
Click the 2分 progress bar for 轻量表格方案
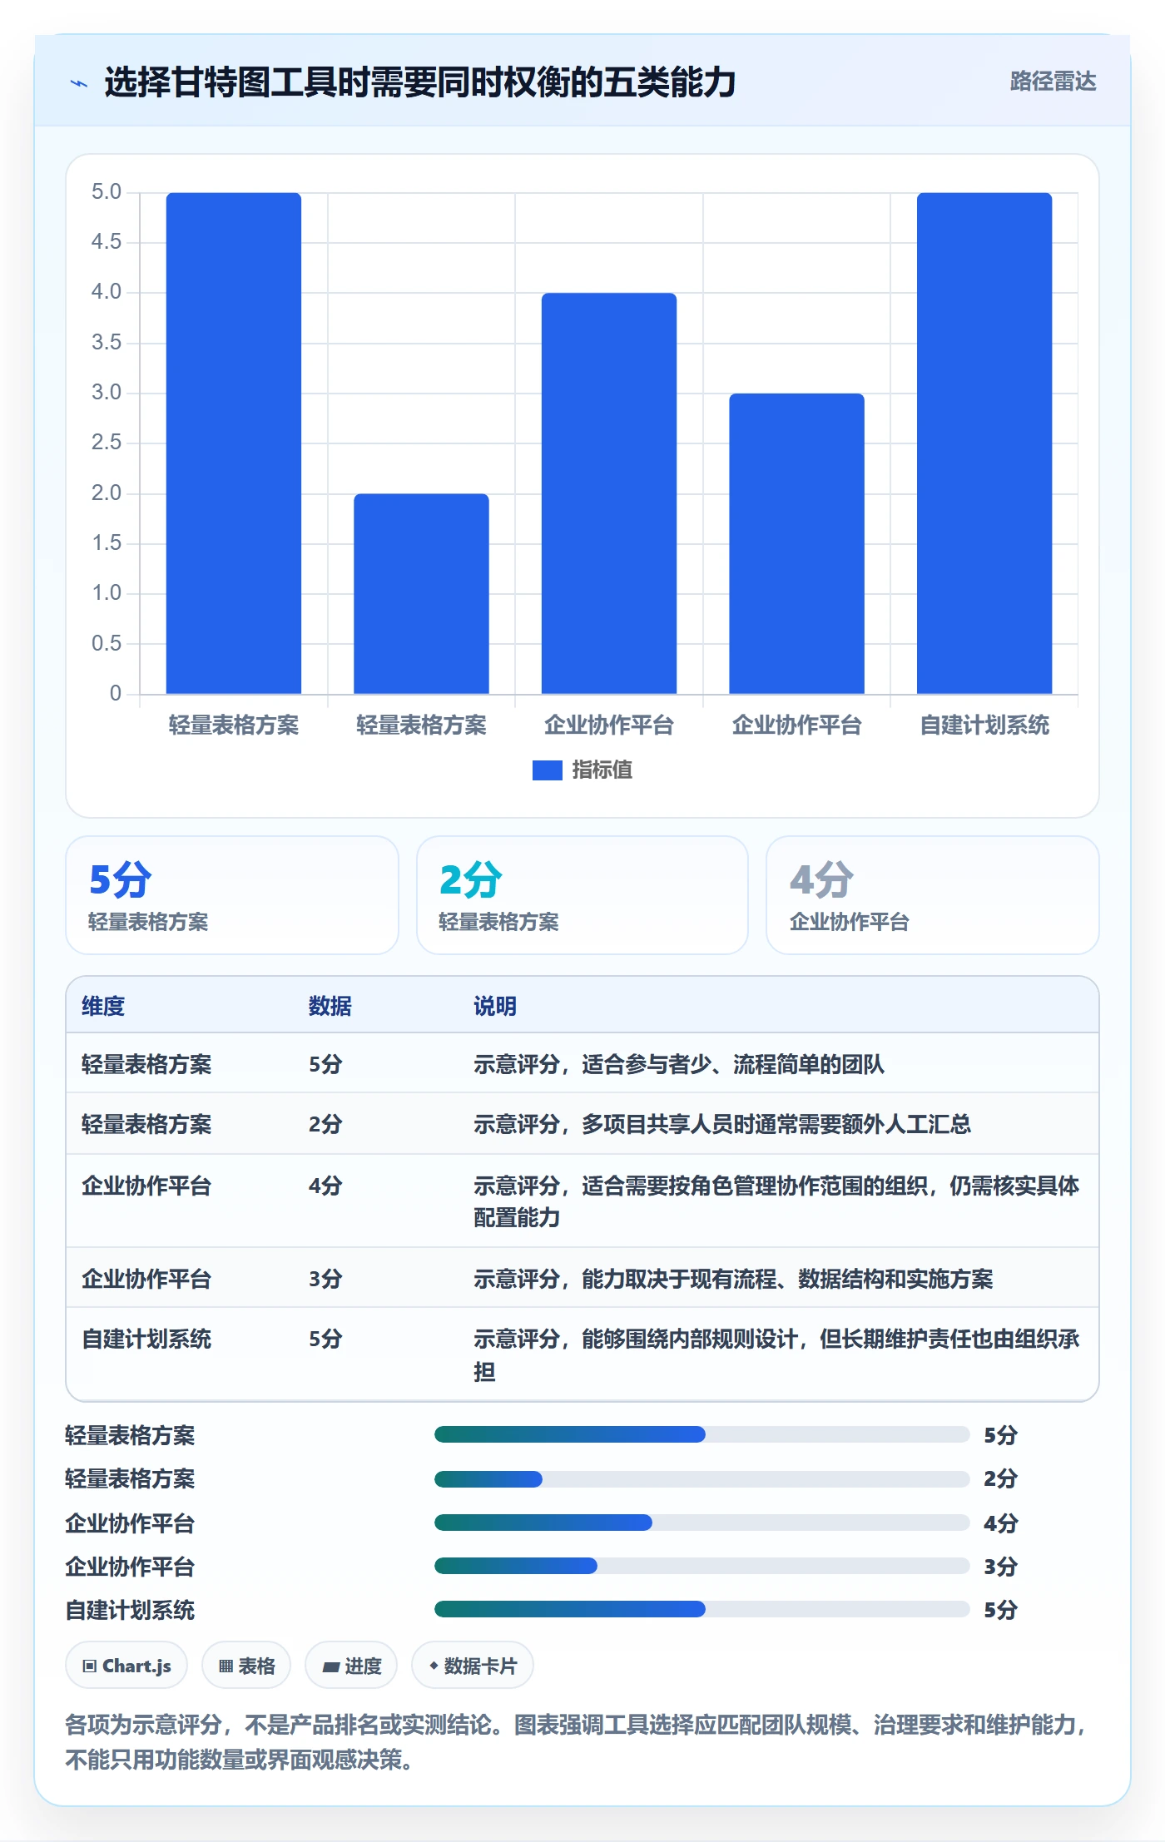[702, 1478]
